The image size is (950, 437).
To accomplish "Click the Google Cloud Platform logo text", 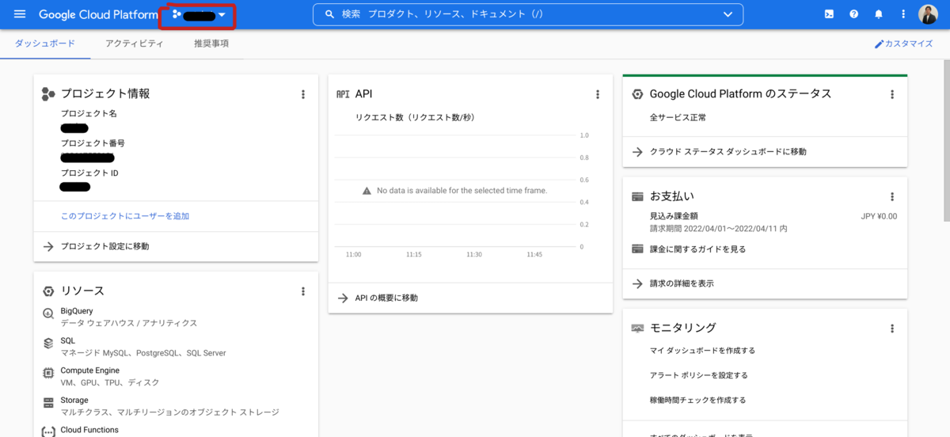I will coord(98,14).
